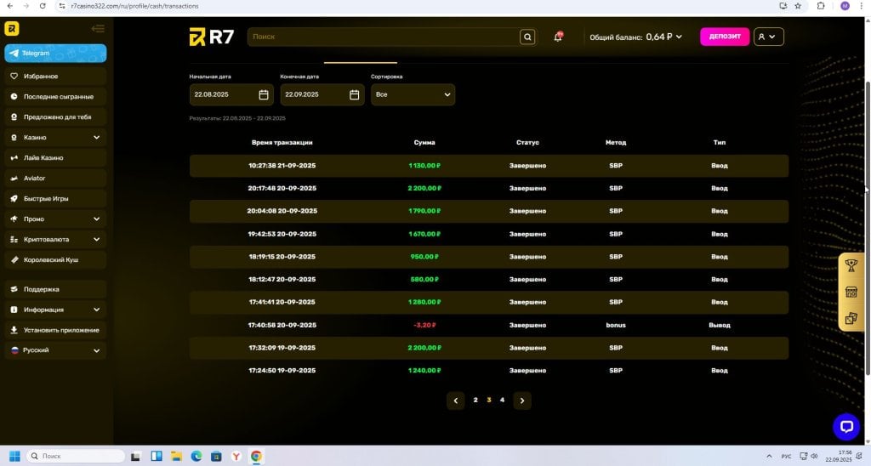Click the 'Вывод' type cell
The width and height of the screenshot is (871, 466).
tap(720, 325)
